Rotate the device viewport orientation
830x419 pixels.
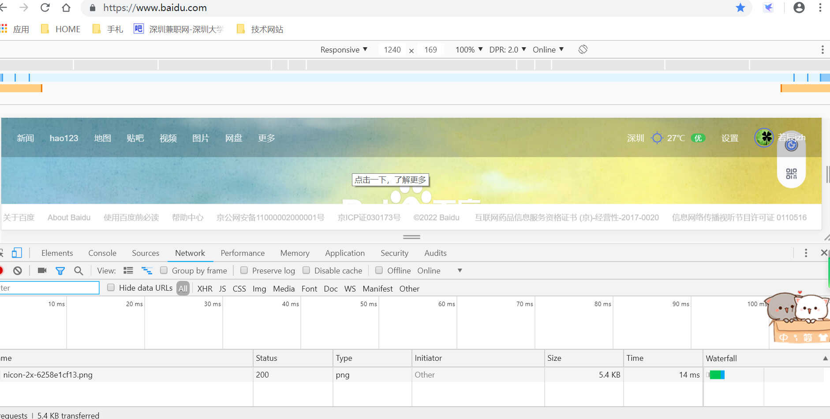(x=583, y=49)
